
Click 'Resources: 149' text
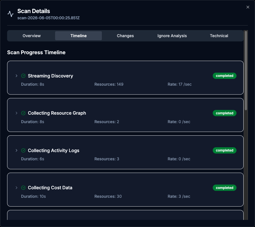pos(109,84)
